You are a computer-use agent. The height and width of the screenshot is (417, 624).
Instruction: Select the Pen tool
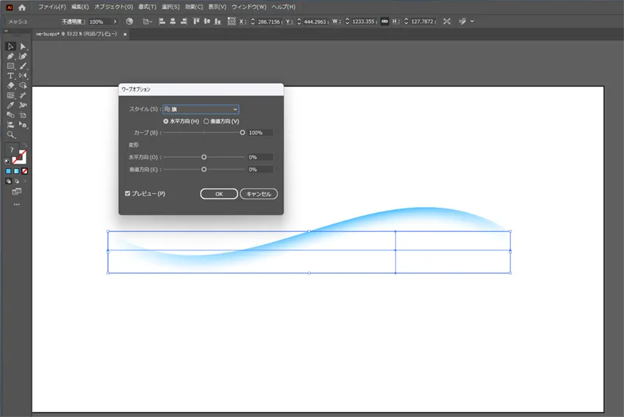[11, 56]
